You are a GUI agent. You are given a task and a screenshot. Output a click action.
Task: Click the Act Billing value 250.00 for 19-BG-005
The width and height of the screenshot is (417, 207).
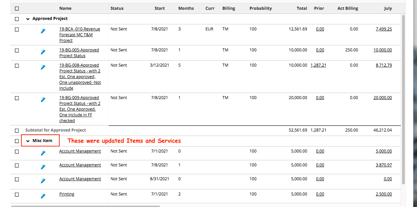click(x=352, y=50)
